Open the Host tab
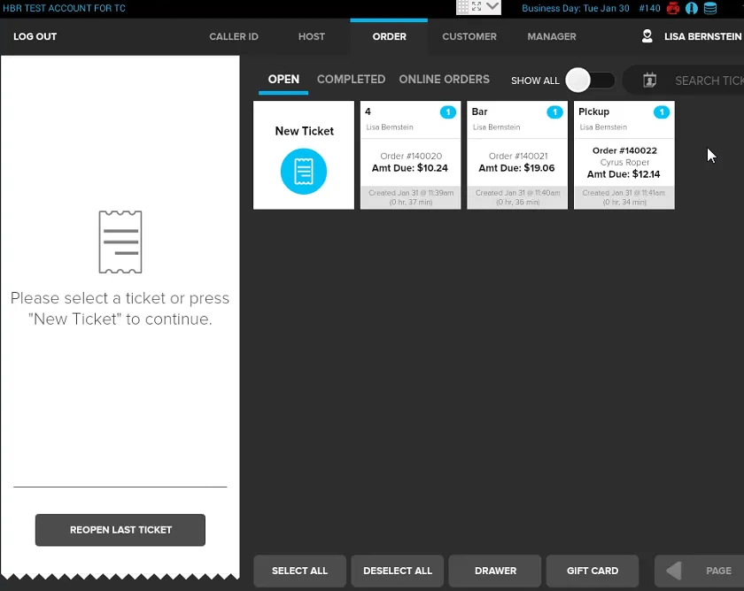 [x=312, y=36]
